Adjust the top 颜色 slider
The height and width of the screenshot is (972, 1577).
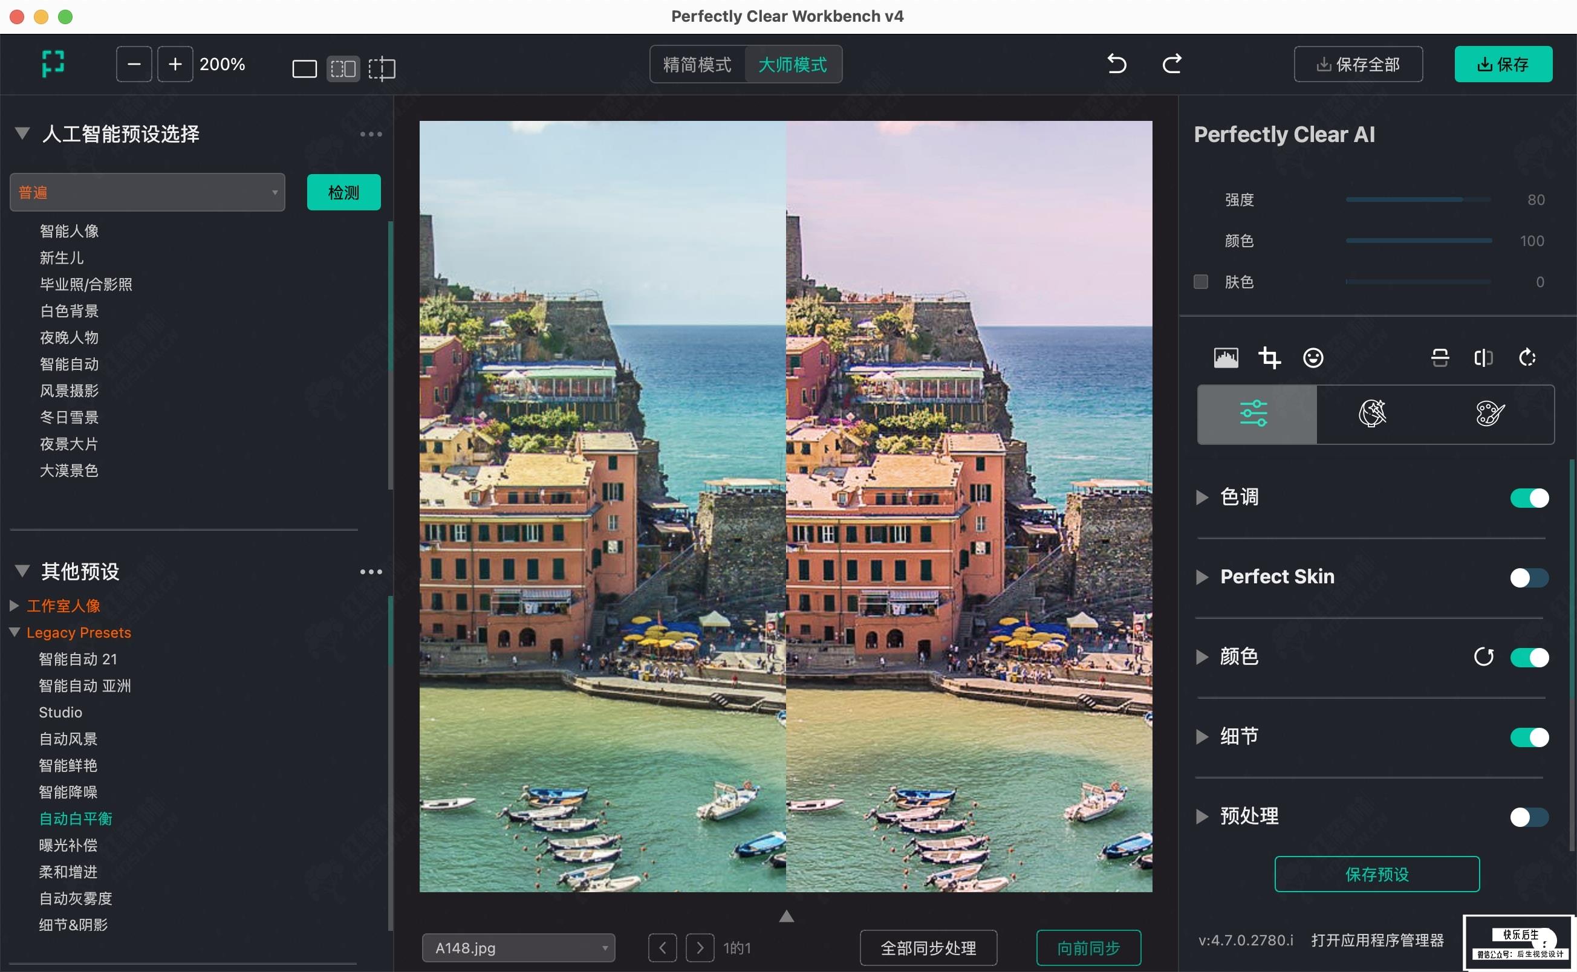(x=1418, y=241)
